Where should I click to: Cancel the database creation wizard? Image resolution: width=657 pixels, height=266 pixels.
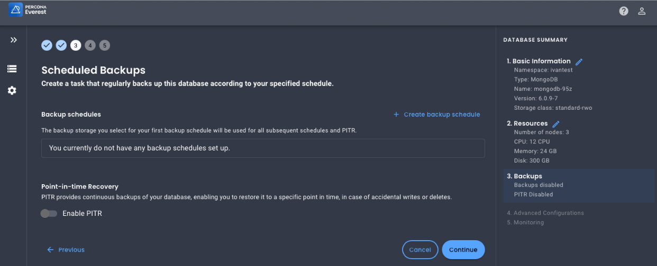coord(420,250)
